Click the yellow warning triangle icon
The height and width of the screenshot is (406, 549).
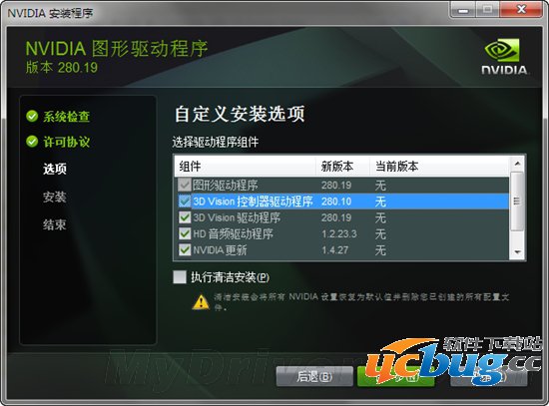[201, 302]
